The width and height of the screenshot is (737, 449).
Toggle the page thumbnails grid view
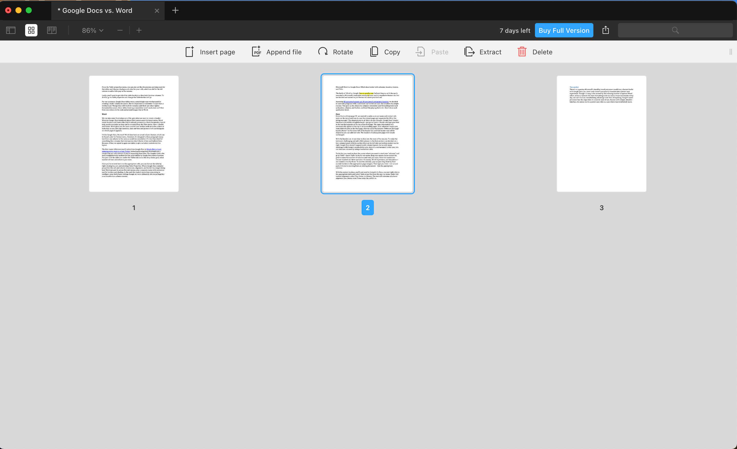tap(31, 30)
